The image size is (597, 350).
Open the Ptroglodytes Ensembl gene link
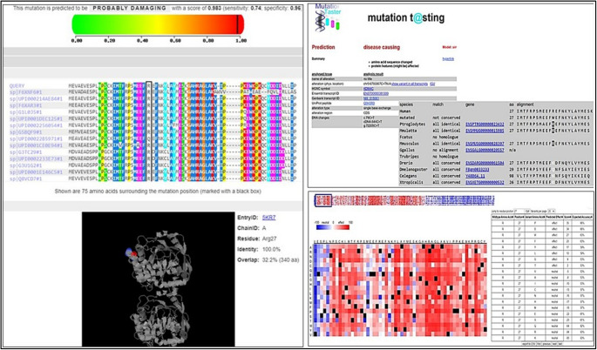coord(485,124)
